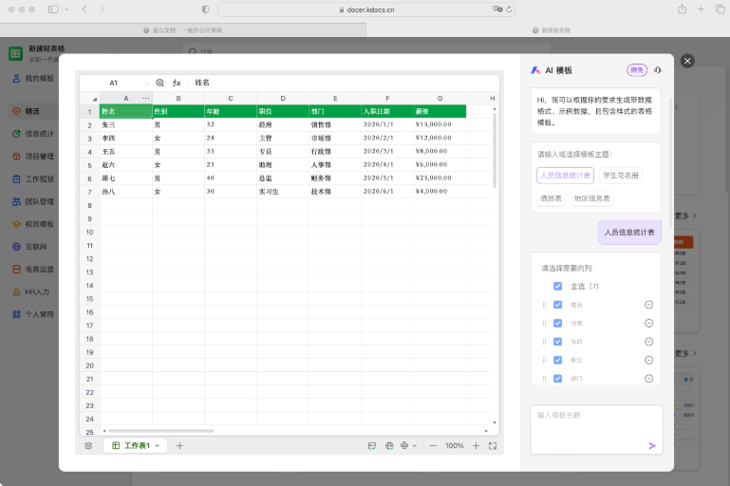Select cell containing 张三

[x=126, y=124]
